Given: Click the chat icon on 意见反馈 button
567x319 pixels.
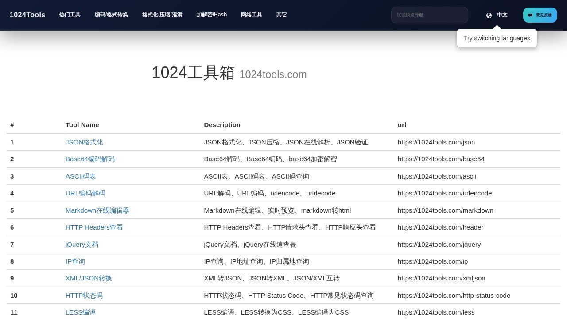Looking at the screenshot, I should click(530, 15).
